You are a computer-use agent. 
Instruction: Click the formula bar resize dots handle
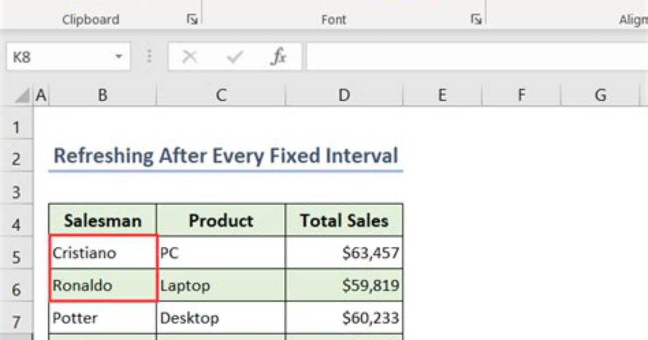coord(149,57)
